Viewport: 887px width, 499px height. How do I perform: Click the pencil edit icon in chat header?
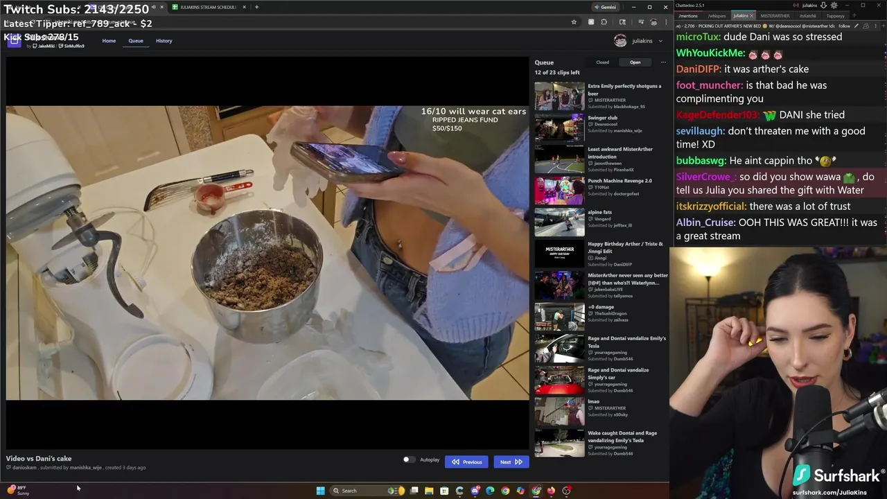pyautogui.click(x=856, y=26)
